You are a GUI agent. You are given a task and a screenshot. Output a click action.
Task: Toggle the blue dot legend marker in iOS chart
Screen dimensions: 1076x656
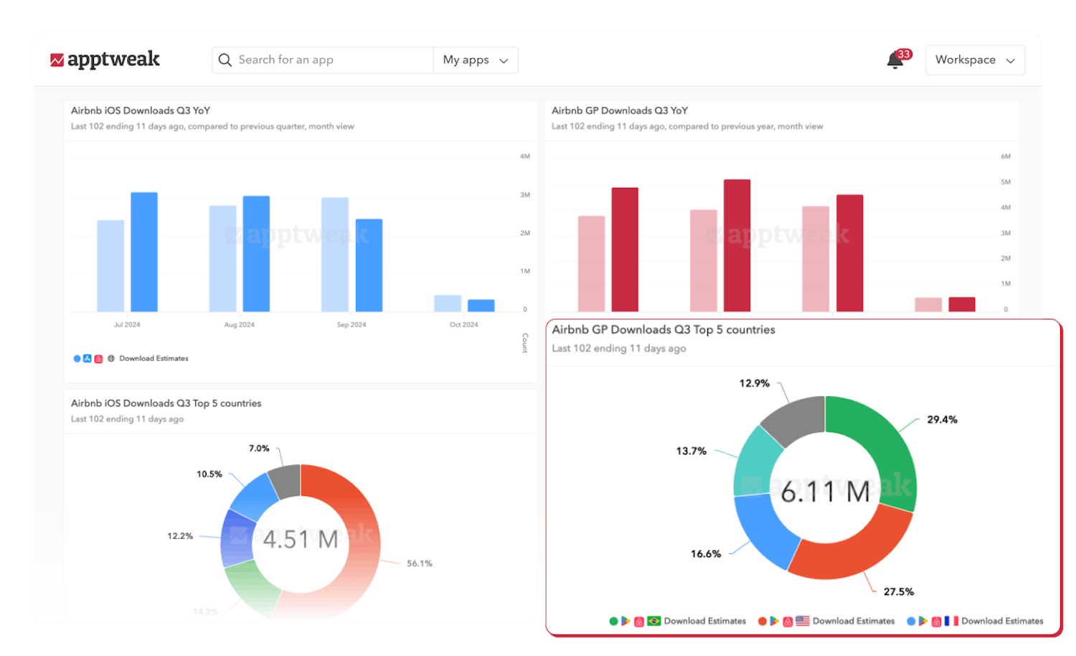[76, 358]
